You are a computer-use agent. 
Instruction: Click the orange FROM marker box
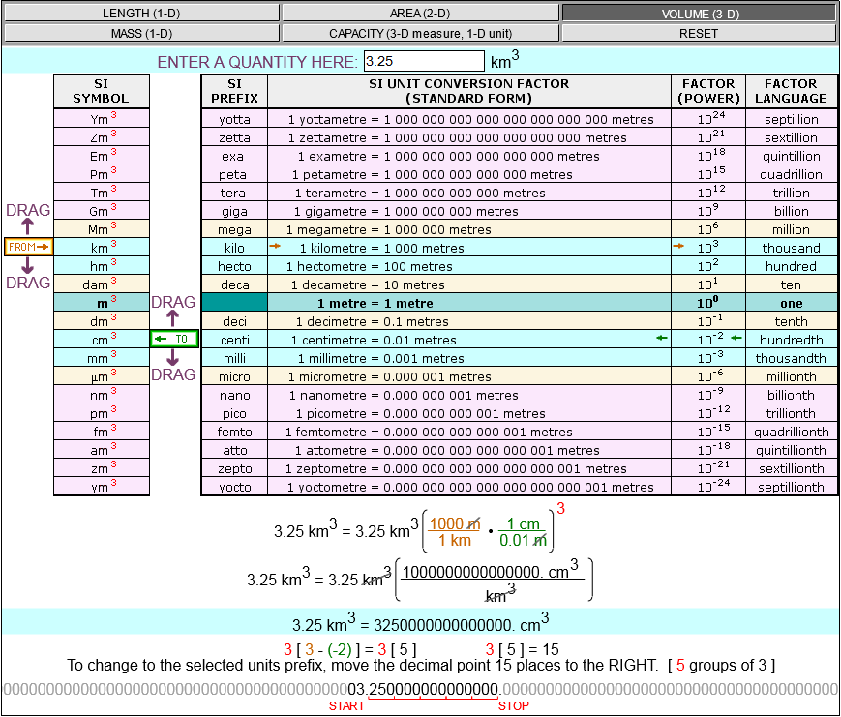click(x=28, y=247)
